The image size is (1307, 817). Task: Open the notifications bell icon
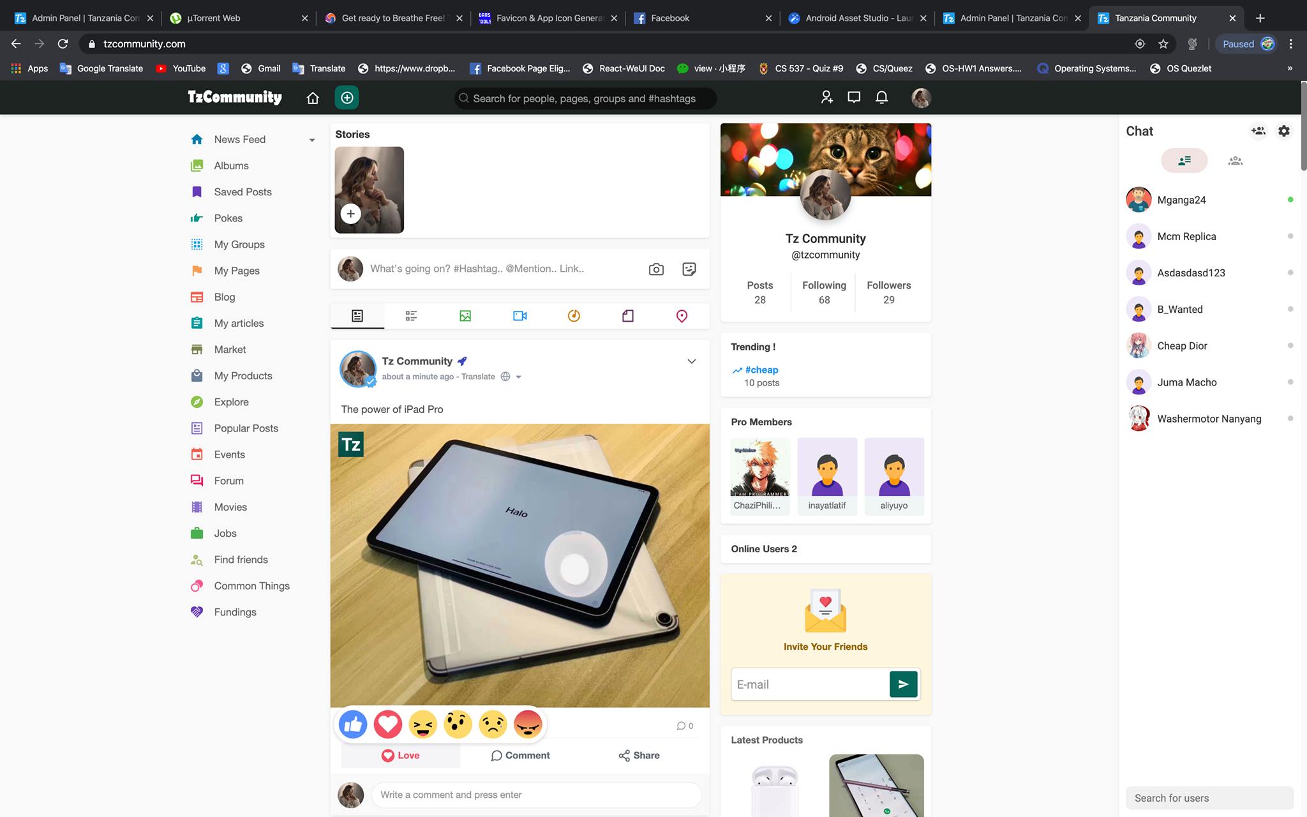(x=882, y=98)
